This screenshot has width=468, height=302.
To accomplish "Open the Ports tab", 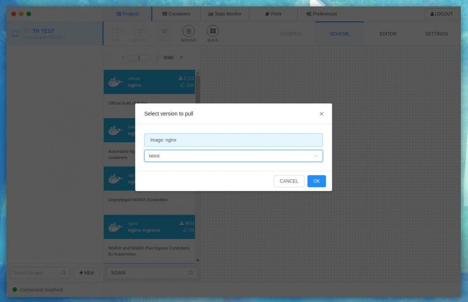I will point(274,13).
